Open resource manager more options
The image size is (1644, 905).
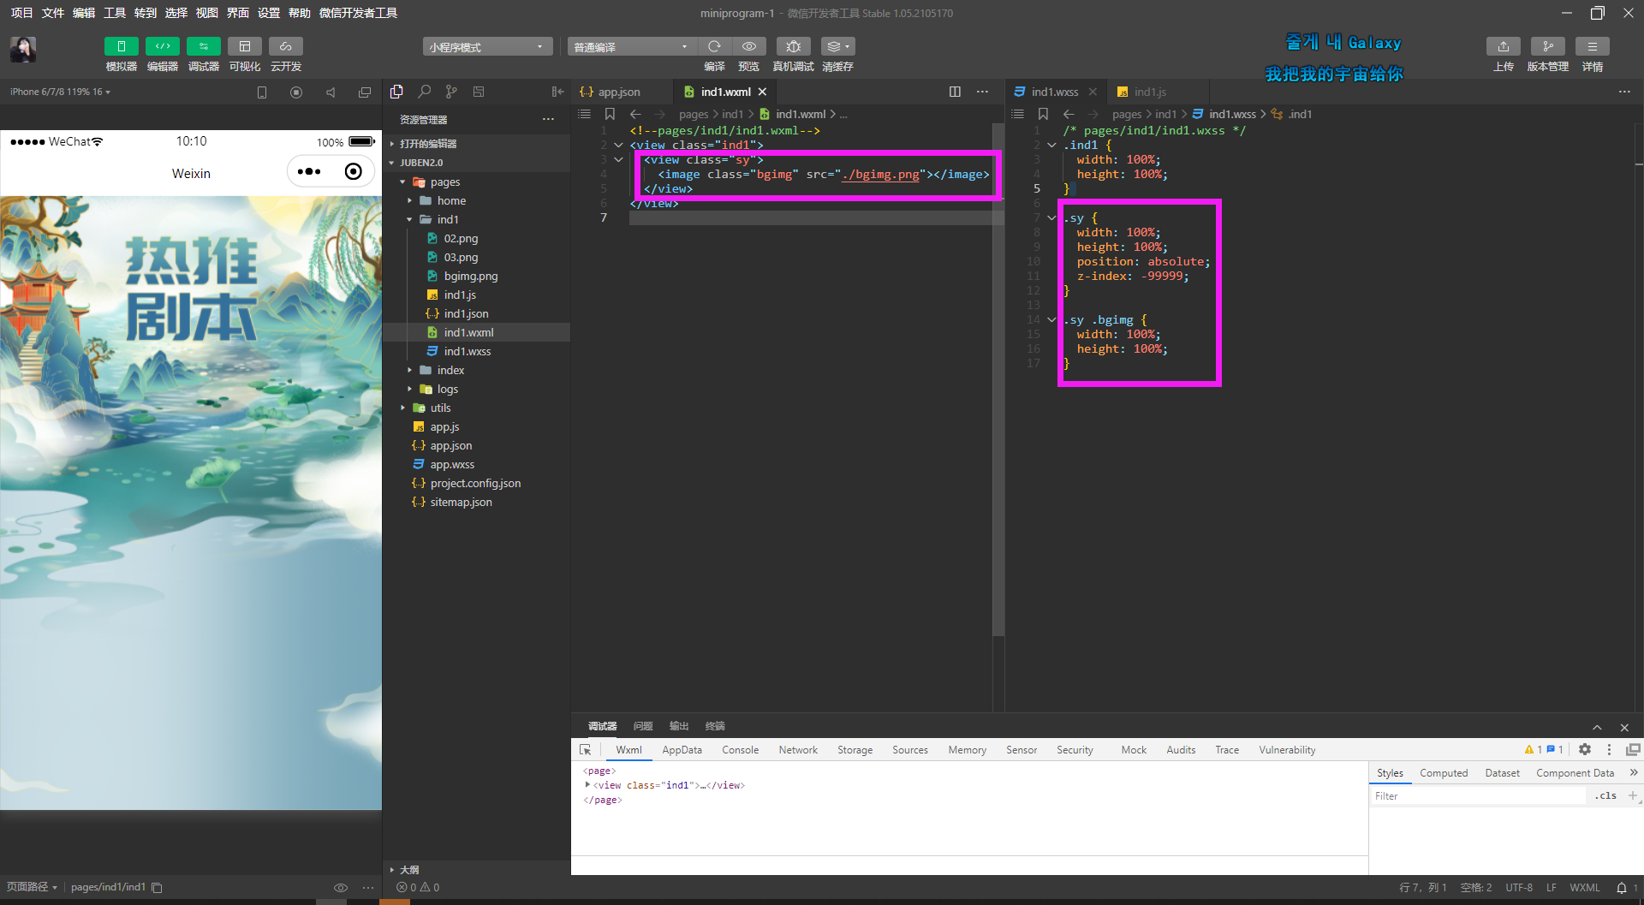548,119
